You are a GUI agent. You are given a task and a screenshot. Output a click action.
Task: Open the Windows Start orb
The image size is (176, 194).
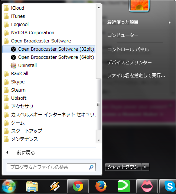click(9, 186)
